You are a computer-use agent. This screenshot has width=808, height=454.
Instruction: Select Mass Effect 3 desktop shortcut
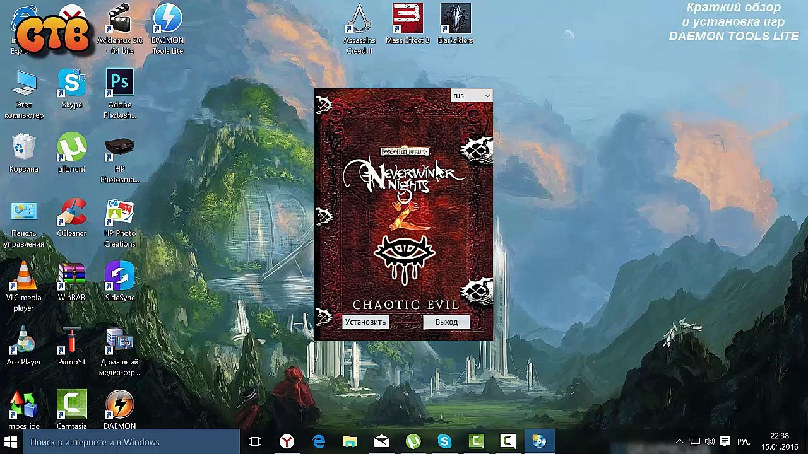407,24
